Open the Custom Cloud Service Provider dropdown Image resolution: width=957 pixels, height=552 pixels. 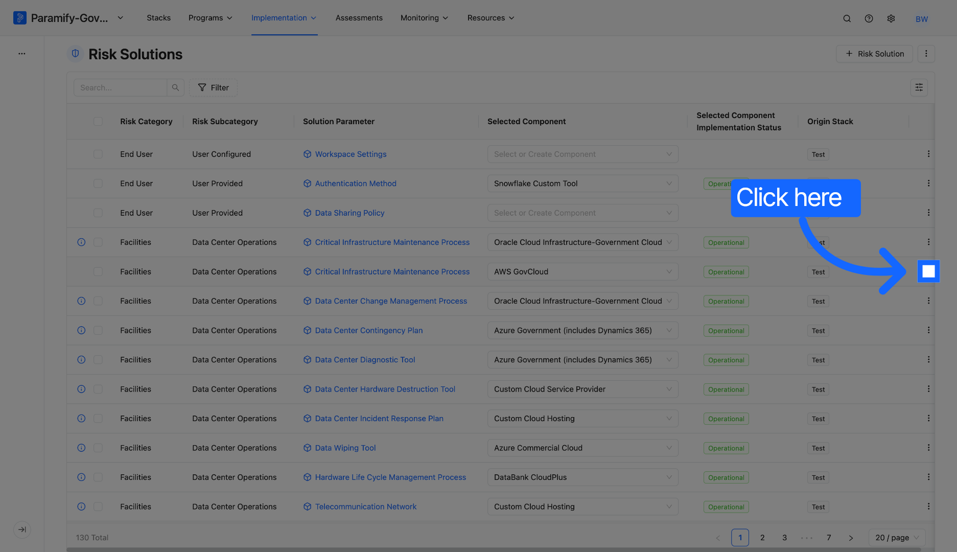click(x=582, y=389)
